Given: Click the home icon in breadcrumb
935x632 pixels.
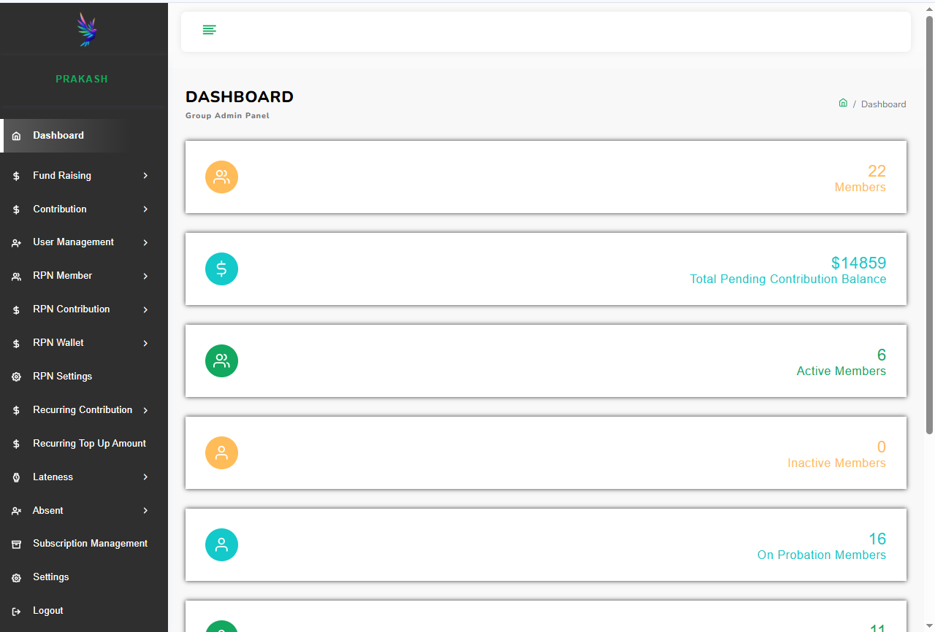Looking at the screenshot, I should (843, 103).
